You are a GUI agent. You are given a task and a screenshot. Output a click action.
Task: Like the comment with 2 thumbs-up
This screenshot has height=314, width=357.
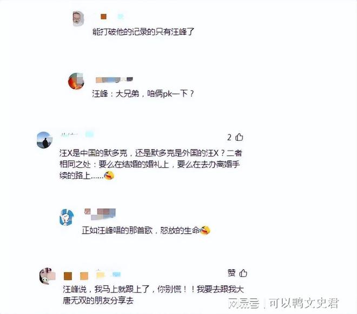pos(239,137)
